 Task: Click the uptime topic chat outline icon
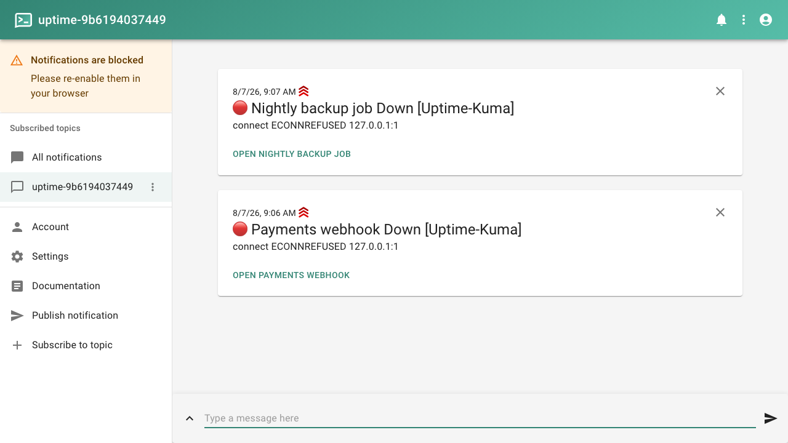17,187
